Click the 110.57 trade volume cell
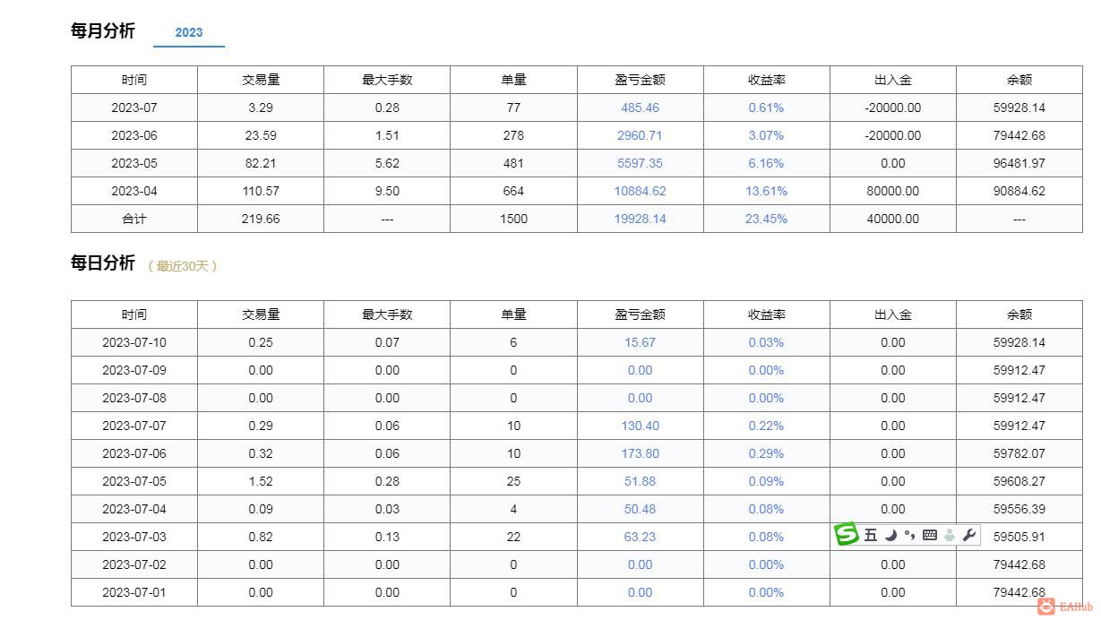Screen dimensions: 1101x620 261,191
